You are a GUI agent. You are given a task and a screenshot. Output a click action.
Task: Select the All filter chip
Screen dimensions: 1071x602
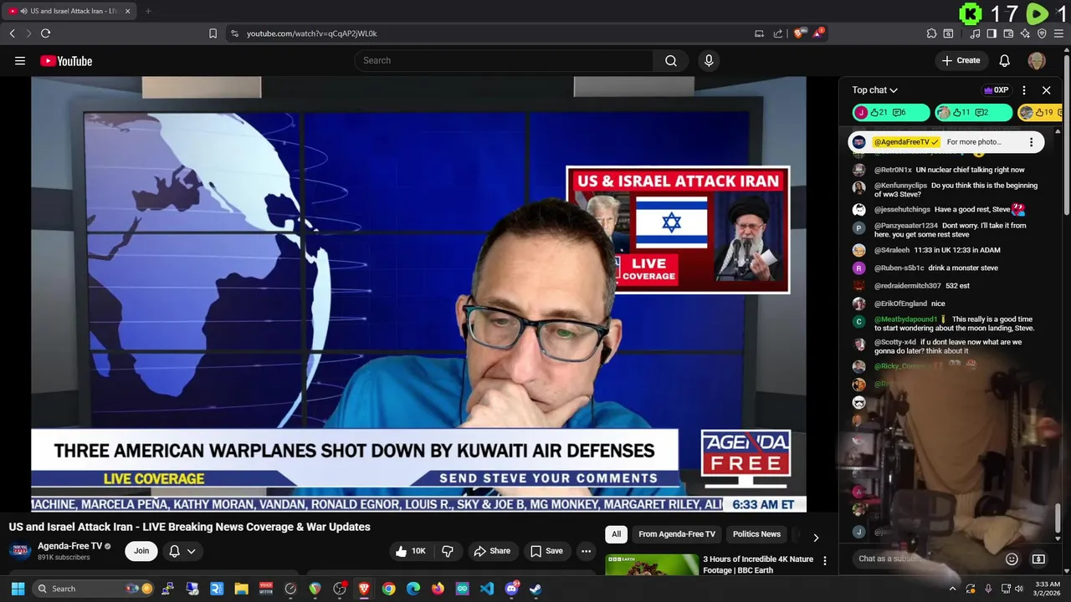tap(616, 534)
